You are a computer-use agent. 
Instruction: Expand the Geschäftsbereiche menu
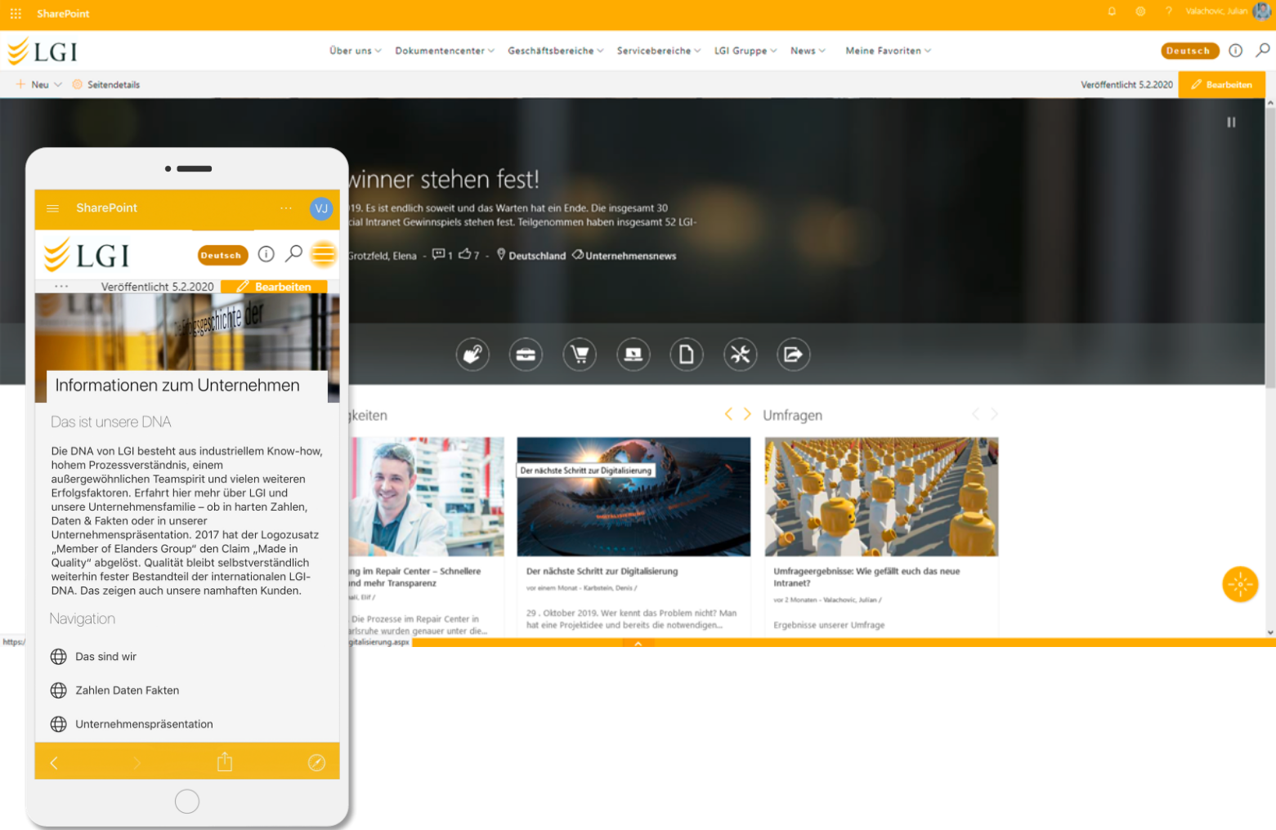(x=556, y=51)
